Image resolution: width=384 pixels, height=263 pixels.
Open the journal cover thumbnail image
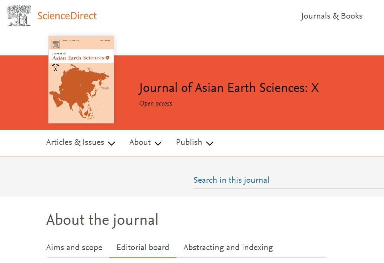pos(81,80)
